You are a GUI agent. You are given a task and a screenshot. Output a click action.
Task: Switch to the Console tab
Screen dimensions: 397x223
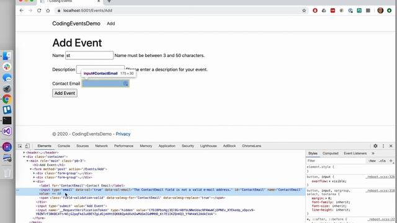pos(64,146)
